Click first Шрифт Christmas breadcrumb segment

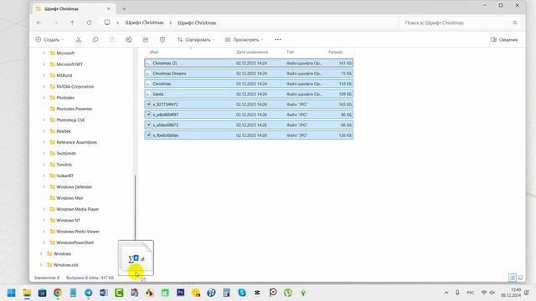(x=144, y=23)
